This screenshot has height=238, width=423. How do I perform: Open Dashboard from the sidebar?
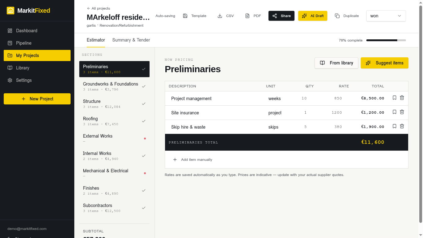coord(37,31)
